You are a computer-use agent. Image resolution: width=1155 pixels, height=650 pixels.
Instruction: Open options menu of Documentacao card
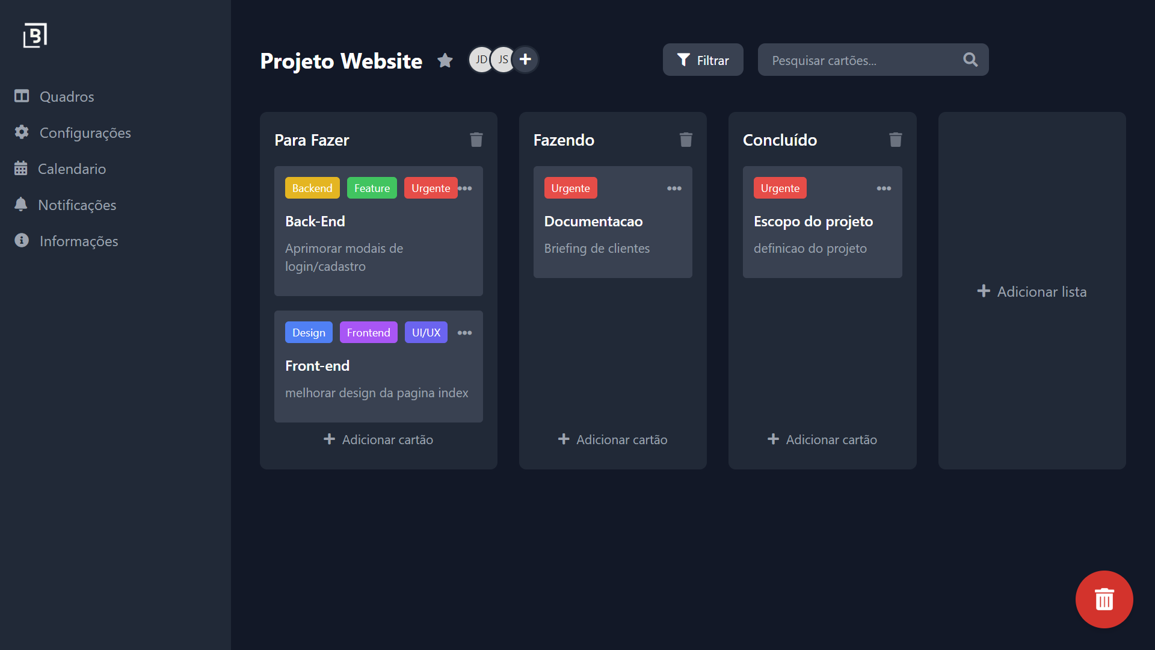[x=674, y=188]
